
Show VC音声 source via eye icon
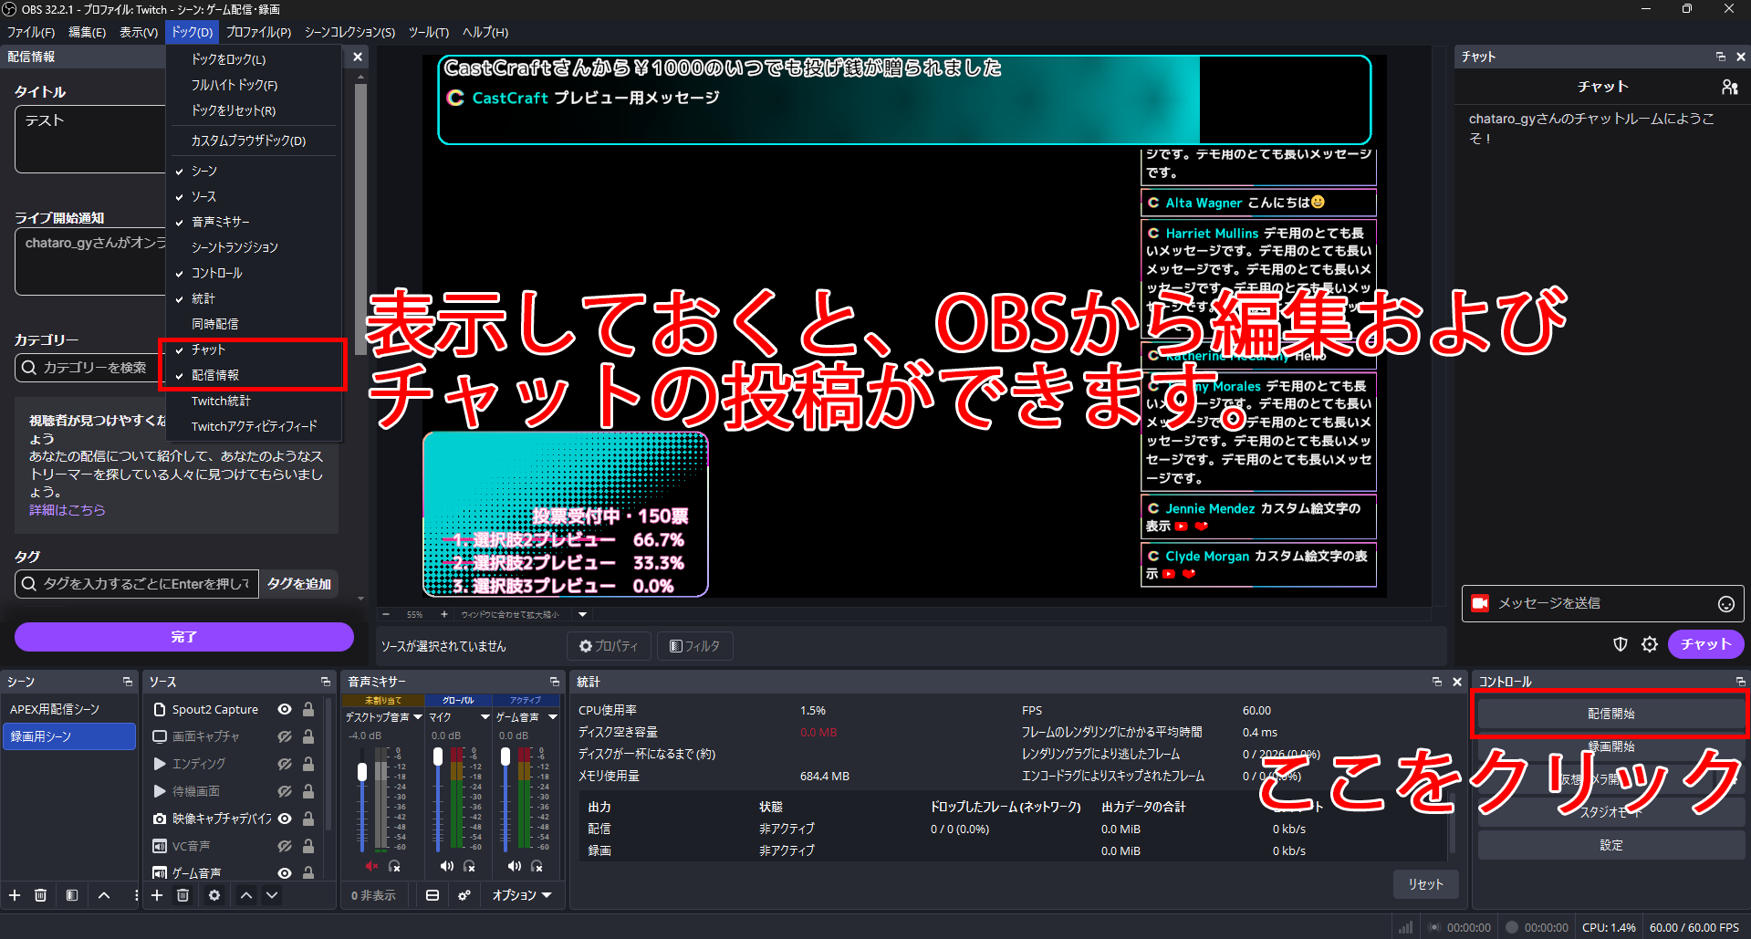285,846
